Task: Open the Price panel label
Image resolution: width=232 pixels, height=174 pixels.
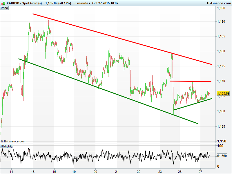Action: point(4,8)
